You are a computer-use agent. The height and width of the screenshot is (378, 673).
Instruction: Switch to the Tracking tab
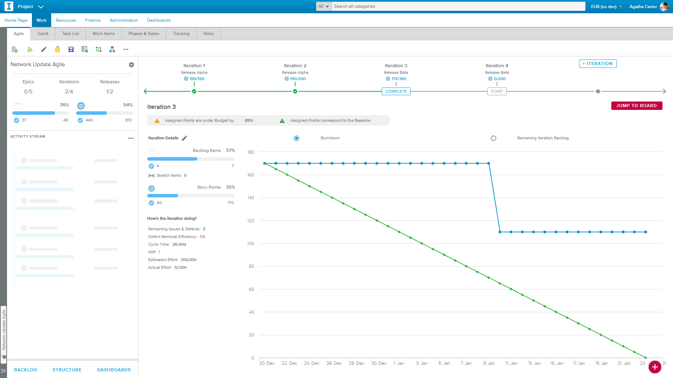pyautogui.click(x=181, y=34)
